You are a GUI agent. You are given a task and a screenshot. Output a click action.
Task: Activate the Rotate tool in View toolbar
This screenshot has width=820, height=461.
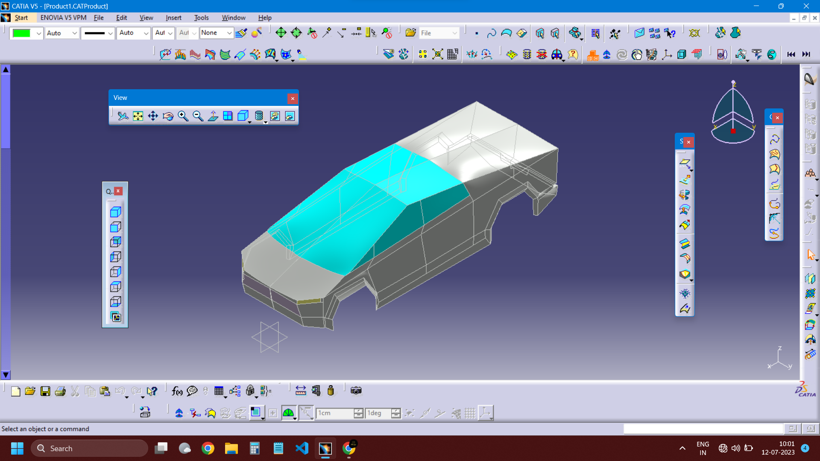click(x=168, y=116)
